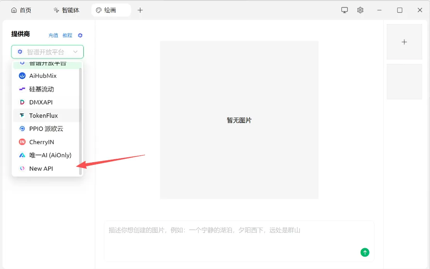Click the CherryIN logo icon

pos(22,142)
